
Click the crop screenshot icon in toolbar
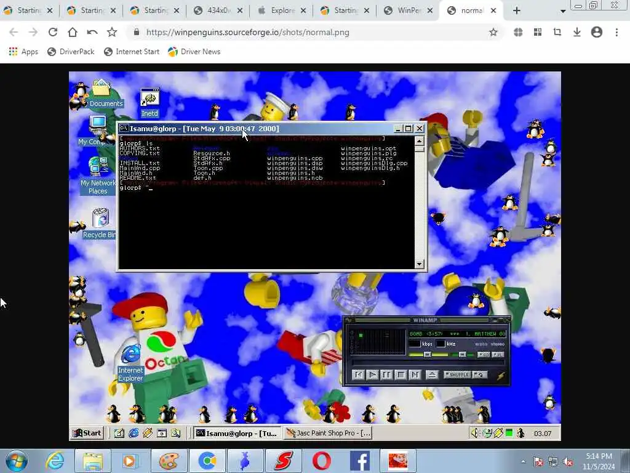click(x=557, y=32)
